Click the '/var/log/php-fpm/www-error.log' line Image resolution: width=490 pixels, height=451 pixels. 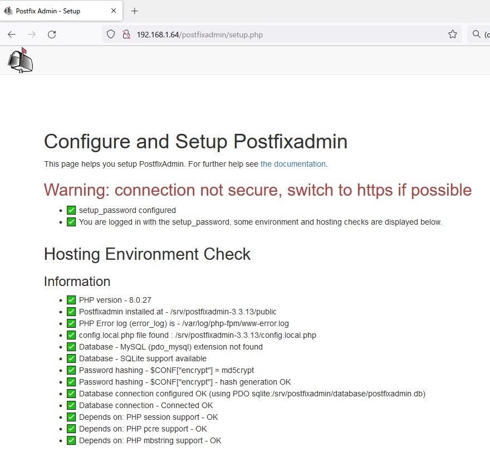click(184, 323)
